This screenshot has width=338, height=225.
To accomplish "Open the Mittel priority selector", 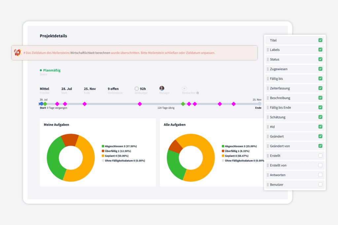I will click(44, 89).
